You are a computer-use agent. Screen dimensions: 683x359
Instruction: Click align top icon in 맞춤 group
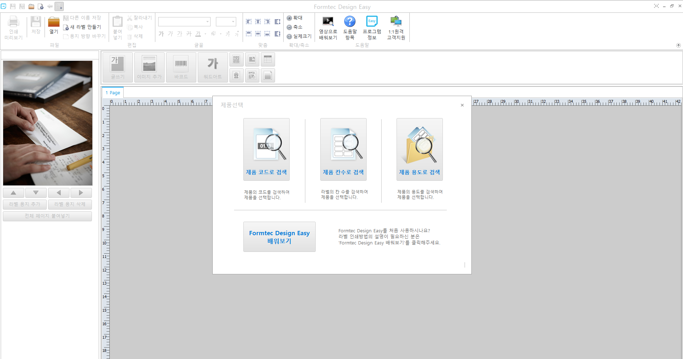tap(249, 34)
